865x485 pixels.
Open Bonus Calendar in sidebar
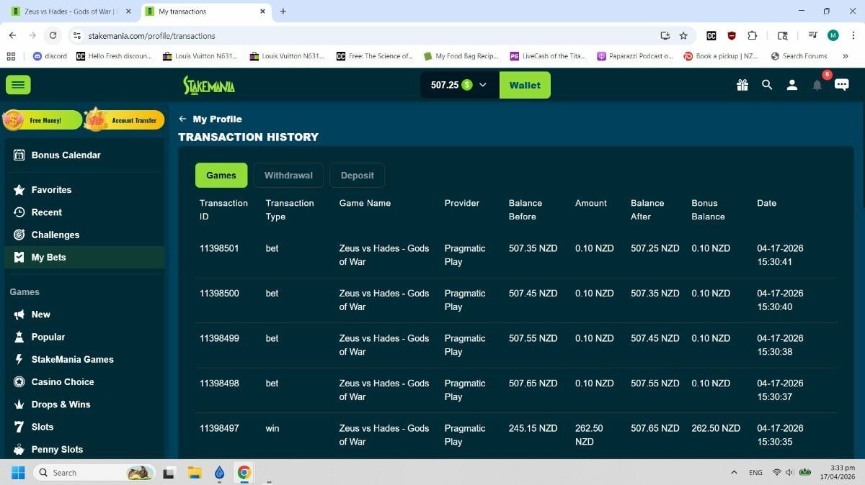(x=66, y=155)
